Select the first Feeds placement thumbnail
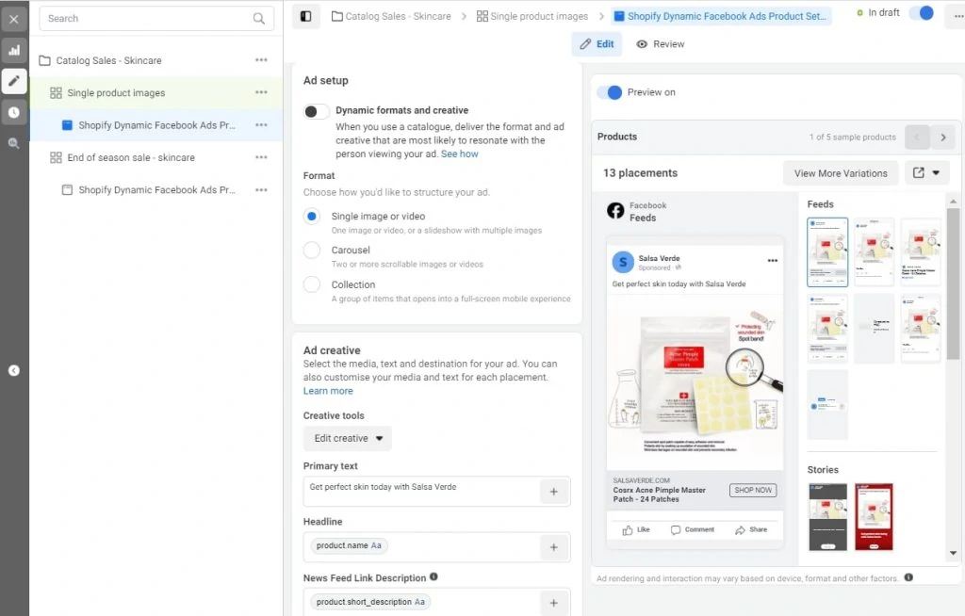 pos(827,251)
